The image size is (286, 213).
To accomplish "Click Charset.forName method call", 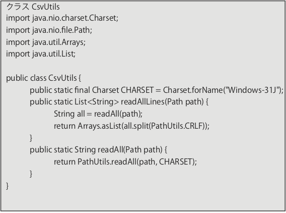I will 193,90.
